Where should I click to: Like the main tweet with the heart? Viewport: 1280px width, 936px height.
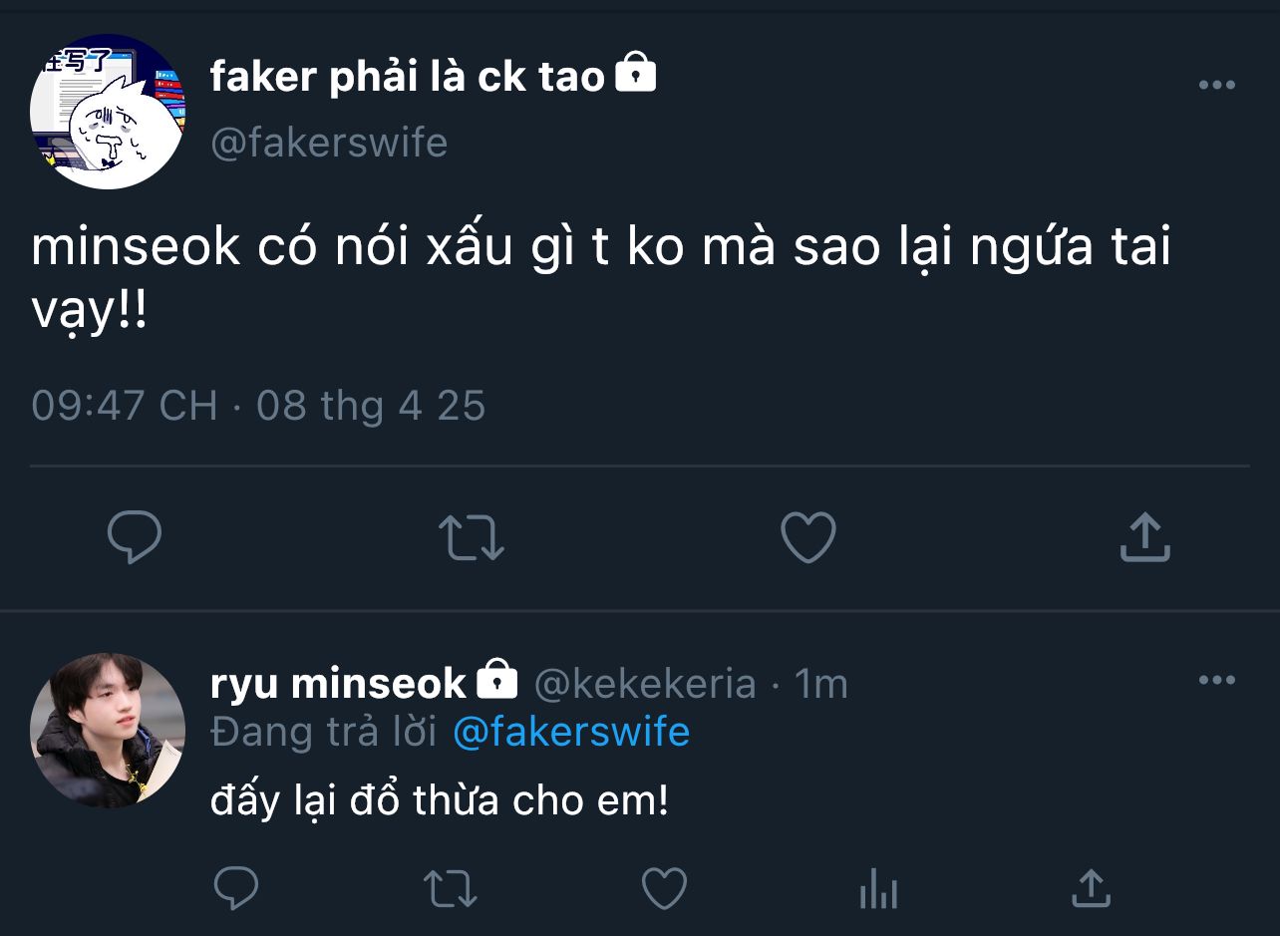pyautogui.click(x=807, y=538)
